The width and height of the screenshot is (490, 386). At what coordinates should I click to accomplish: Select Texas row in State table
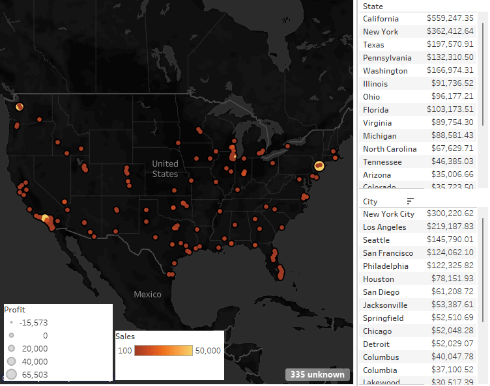click(373, 45)
